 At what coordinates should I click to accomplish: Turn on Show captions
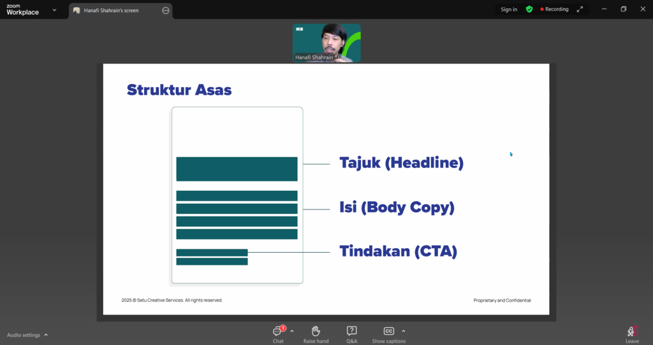coord(388,335)
